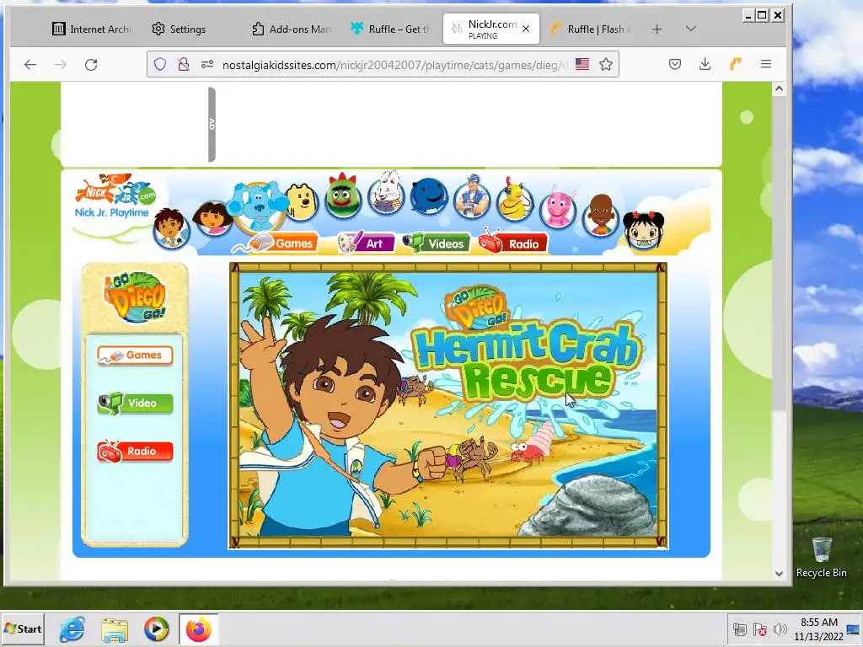The width and height of the screenshot is (863, 647).
Task: Switch to the Settings tab
Action: [179, 29]
